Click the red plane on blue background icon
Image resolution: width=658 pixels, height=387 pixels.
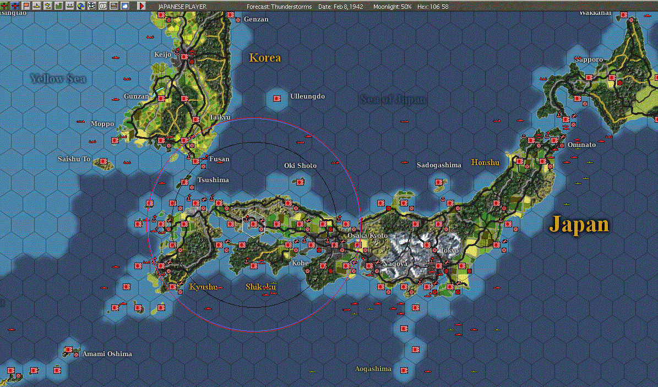click(x=15, y=6)
